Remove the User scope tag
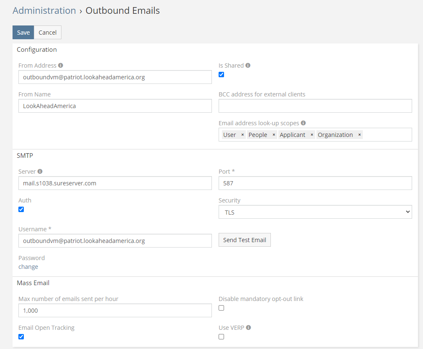The width and height of the screenshot is (423, 349). (x=242, y=135)
